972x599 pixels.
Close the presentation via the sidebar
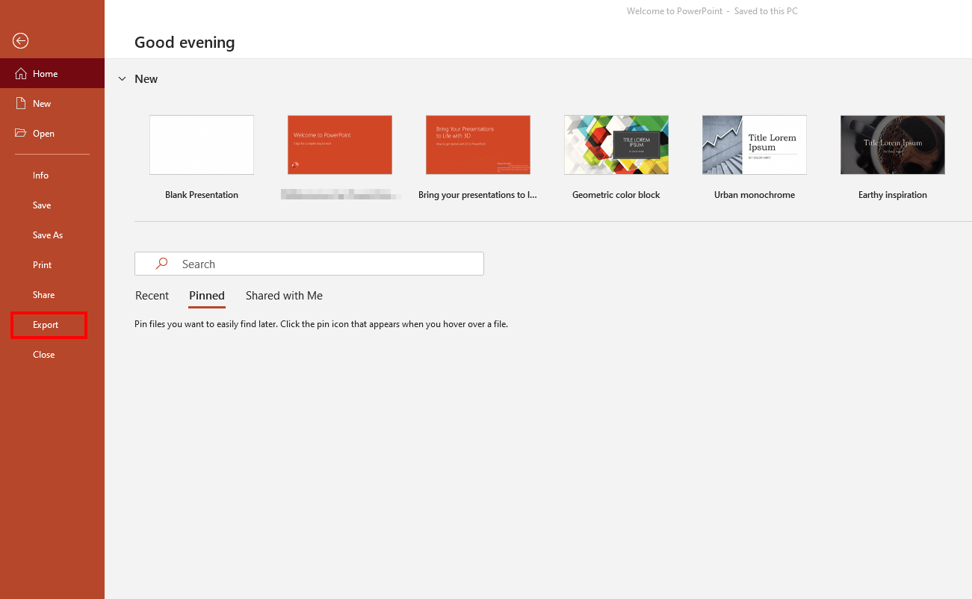click(x=43, y=355)
